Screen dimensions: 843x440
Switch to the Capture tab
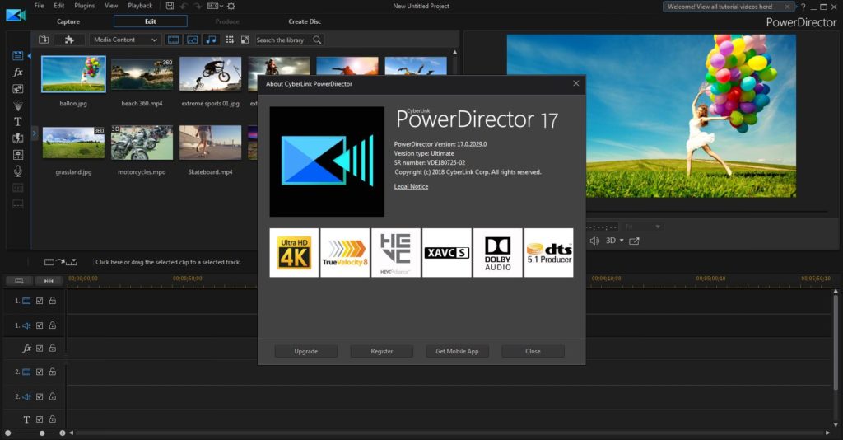coord(68,21)
